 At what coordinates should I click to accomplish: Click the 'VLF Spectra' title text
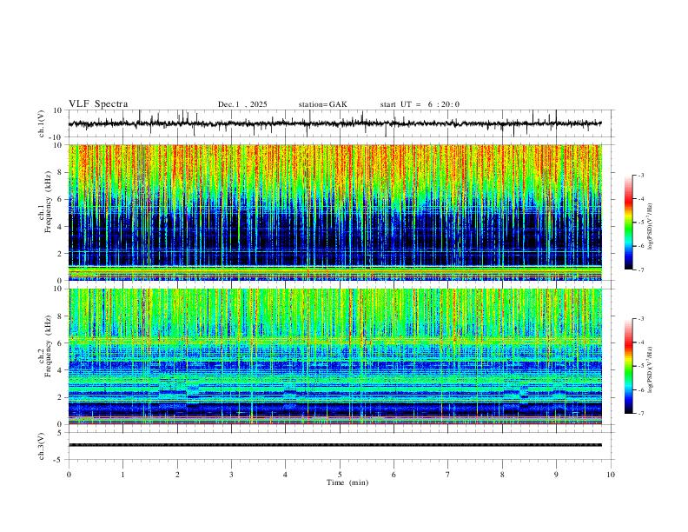coord(98,104)
